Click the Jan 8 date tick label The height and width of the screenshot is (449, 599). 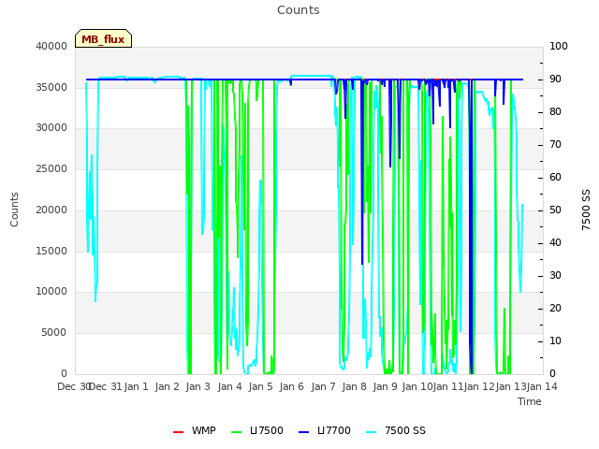[x=355, y=386]
